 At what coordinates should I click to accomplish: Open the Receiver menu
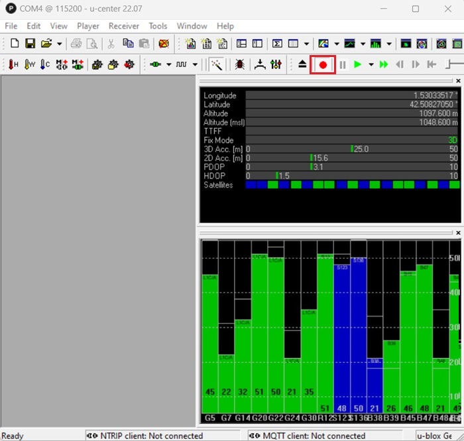[124, 26]
